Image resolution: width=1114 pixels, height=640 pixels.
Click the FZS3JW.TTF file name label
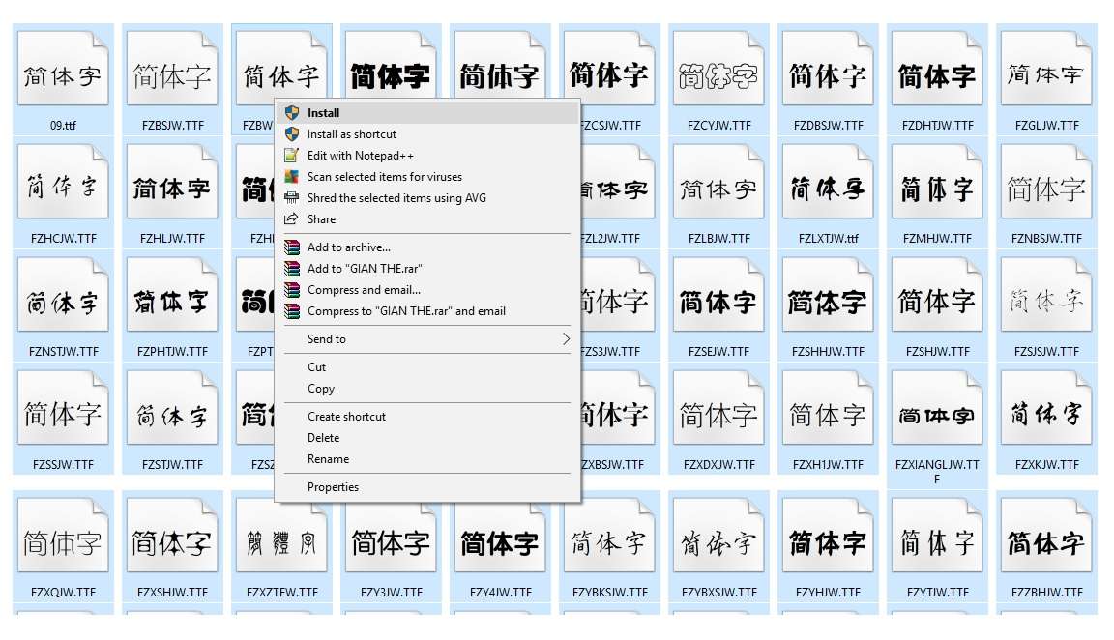tap(611, 352)
